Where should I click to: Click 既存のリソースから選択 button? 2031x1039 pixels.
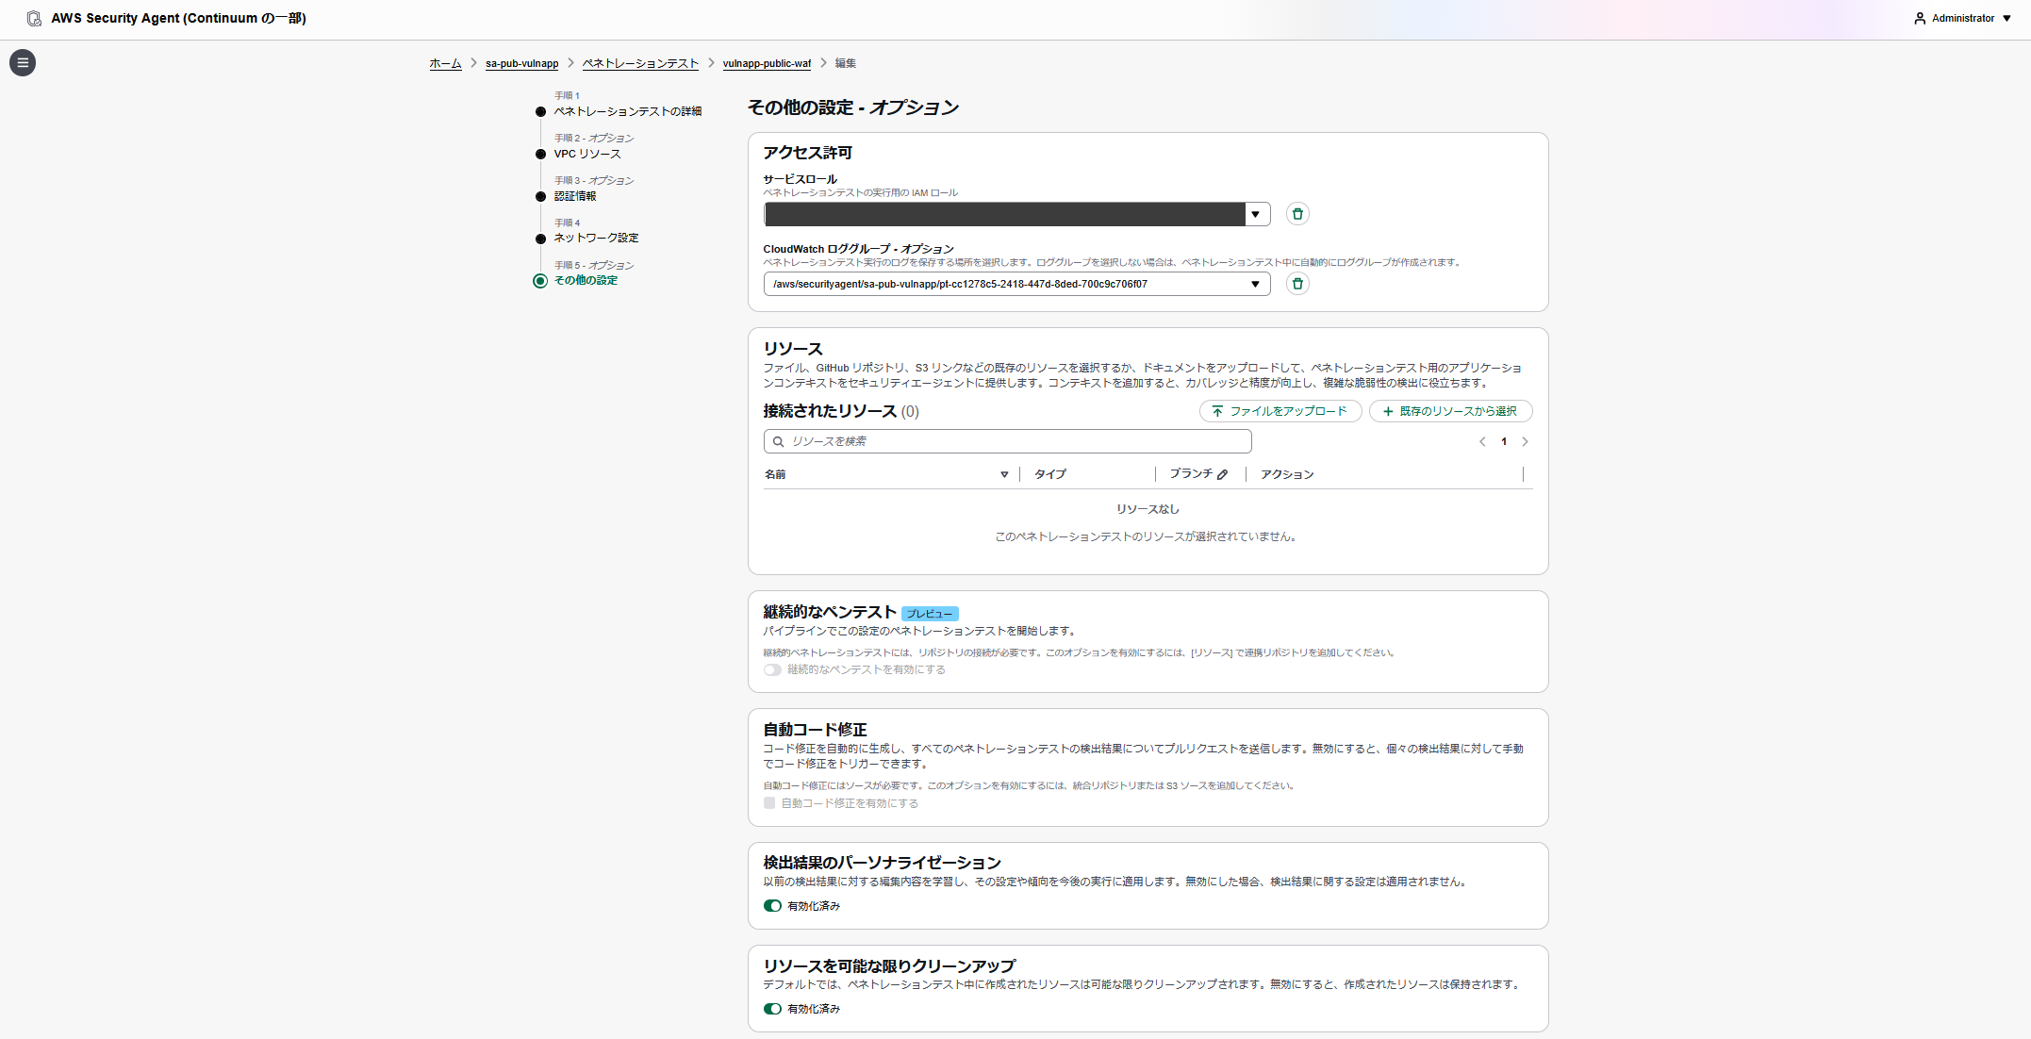coord(1450,411)
